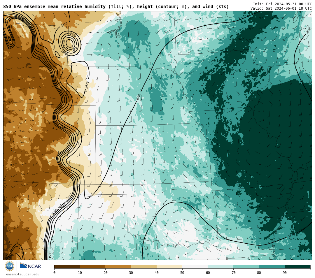Click the colorbar tick label 90
Viewport: 315px width, 278px height.
[285, 272]
